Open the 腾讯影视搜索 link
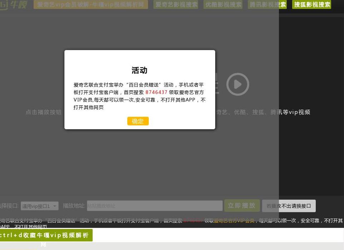The height and width of the screenshot is (250, 344). [267, 5]
